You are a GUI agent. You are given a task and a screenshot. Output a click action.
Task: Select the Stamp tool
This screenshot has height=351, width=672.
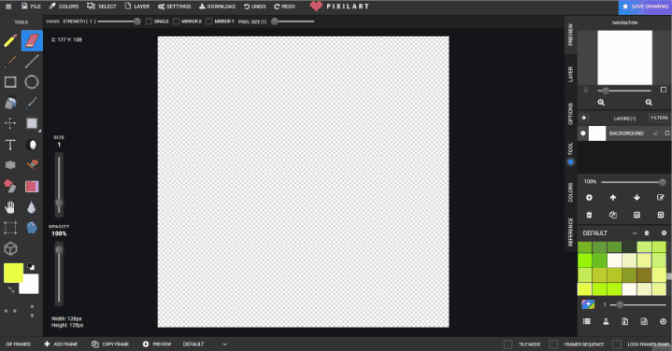32,165
